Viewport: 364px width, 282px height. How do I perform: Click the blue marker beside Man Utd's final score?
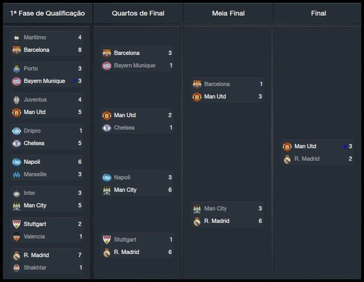point(344,147)
